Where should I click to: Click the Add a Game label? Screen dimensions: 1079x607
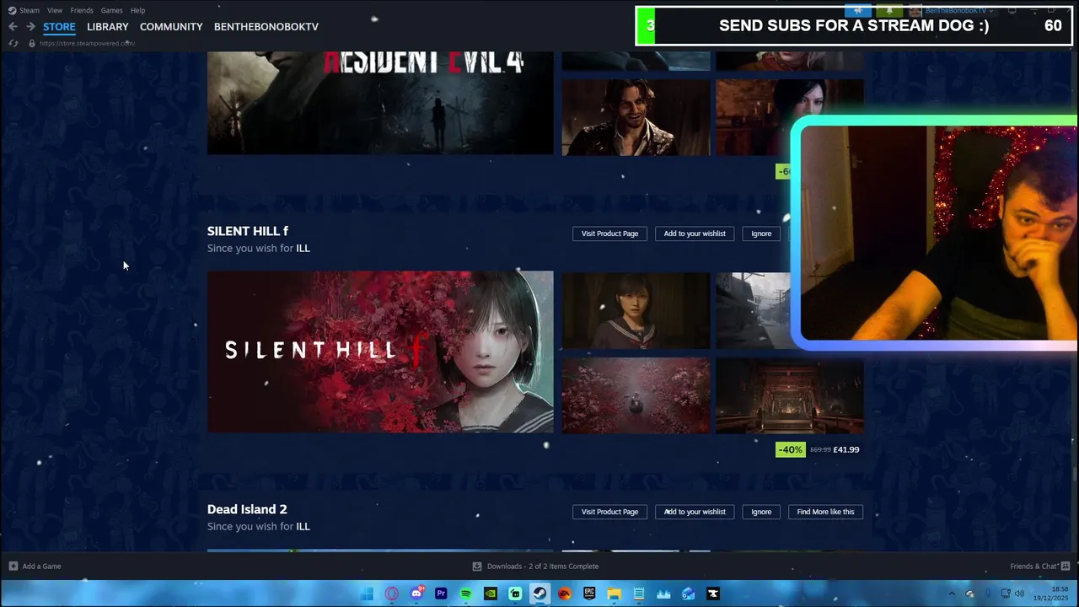coord(41,566)
